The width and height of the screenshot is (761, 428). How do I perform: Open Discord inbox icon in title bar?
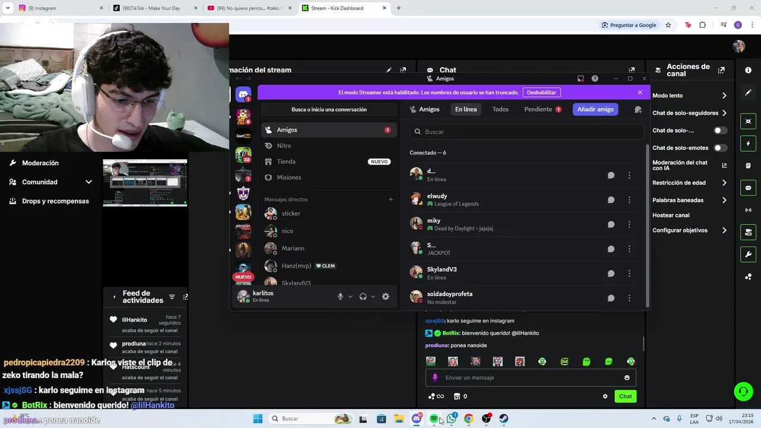580,78
